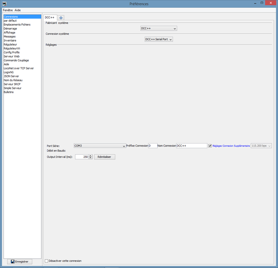
Task: Click the Réinitialiser button
Action: click(104, 157)
